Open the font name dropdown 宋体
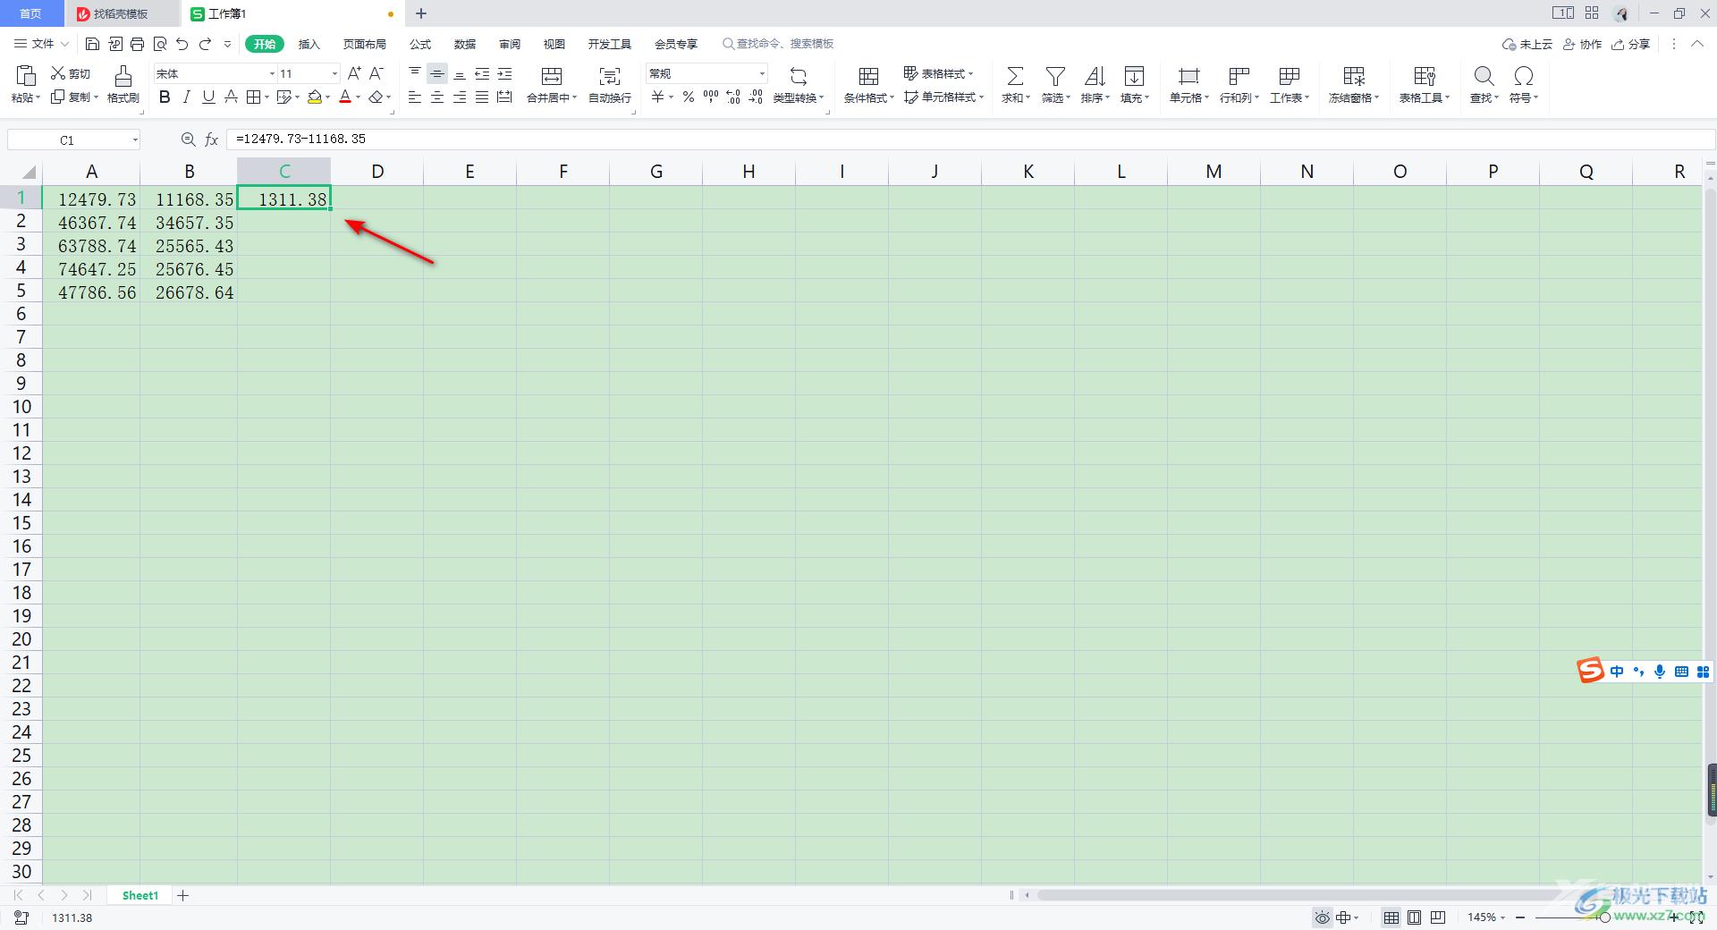 [x=272, y=73]
